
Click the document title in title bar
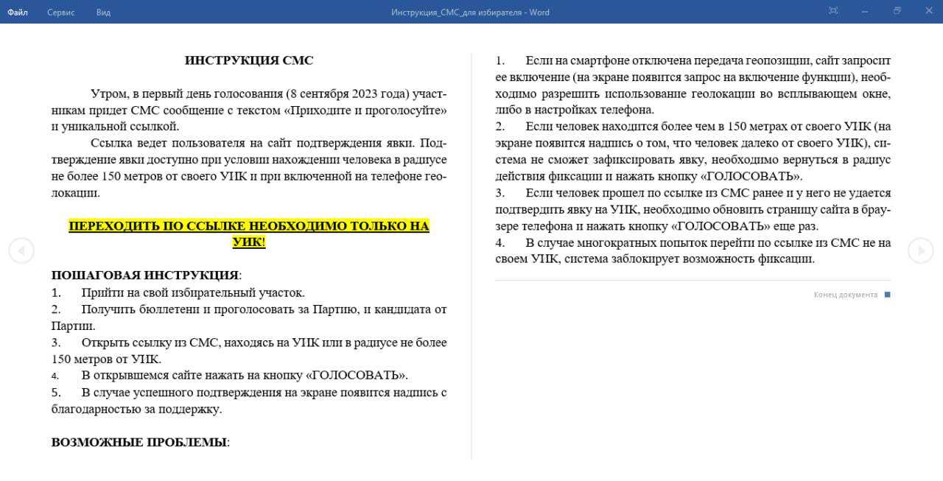[x=470, y=12]
